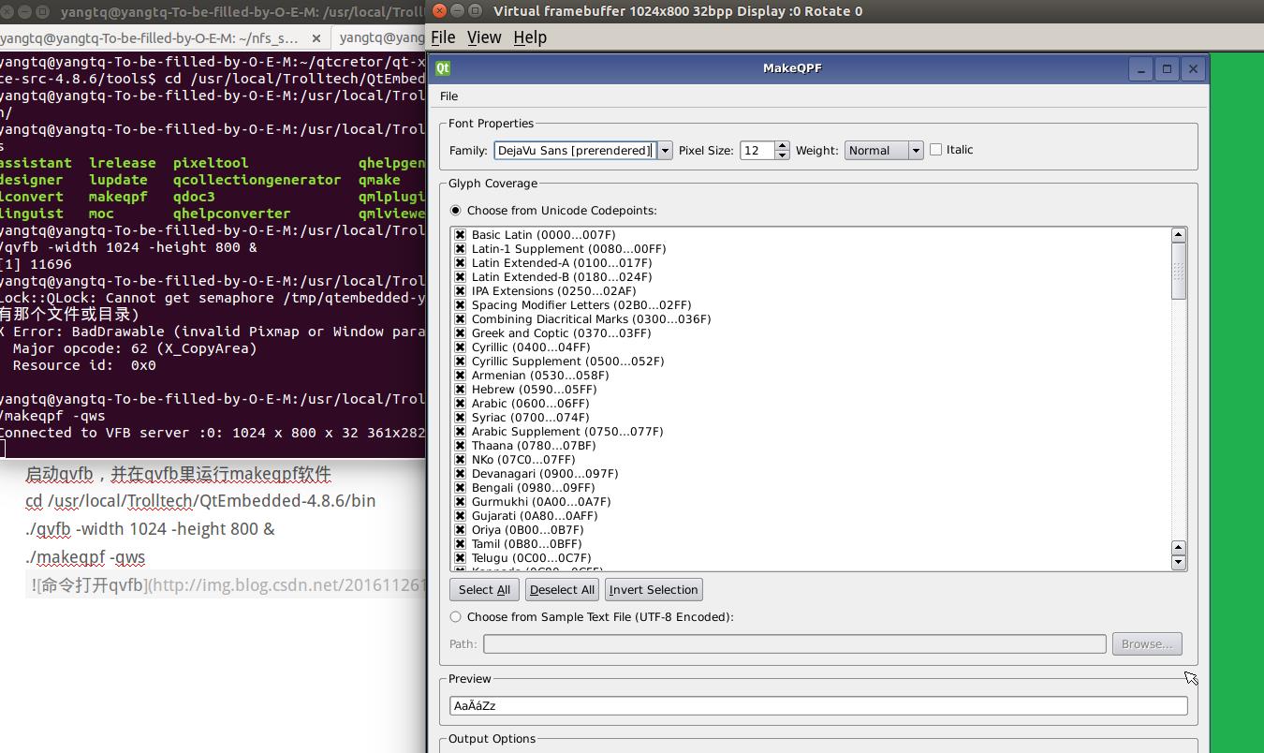
Task: Select Choose from Sample Text File option
Action: click(x=456, y=617)
